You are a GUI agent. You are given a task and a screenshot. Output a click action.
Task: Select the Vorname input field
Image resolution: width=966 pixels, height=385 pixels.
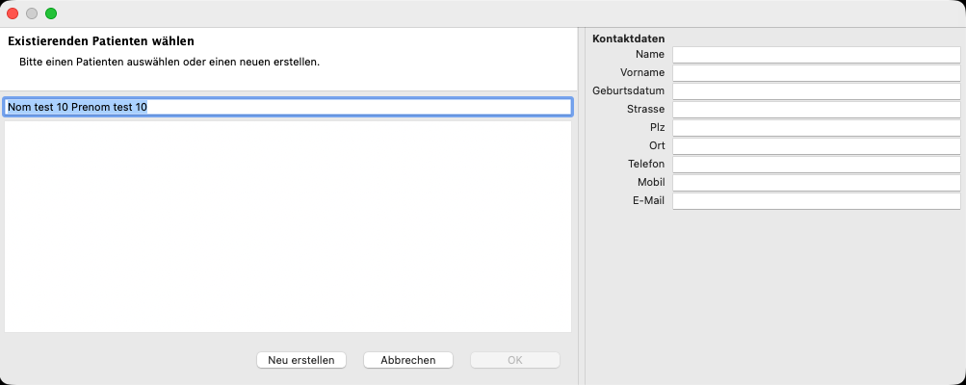pyautogui.click(x=816, y=73)
